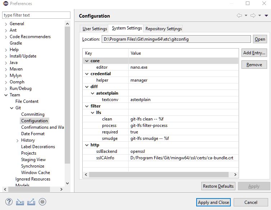Select Label Decorations under Git
Viewport: 271px width, 210px height.
(x=38, y=147)
